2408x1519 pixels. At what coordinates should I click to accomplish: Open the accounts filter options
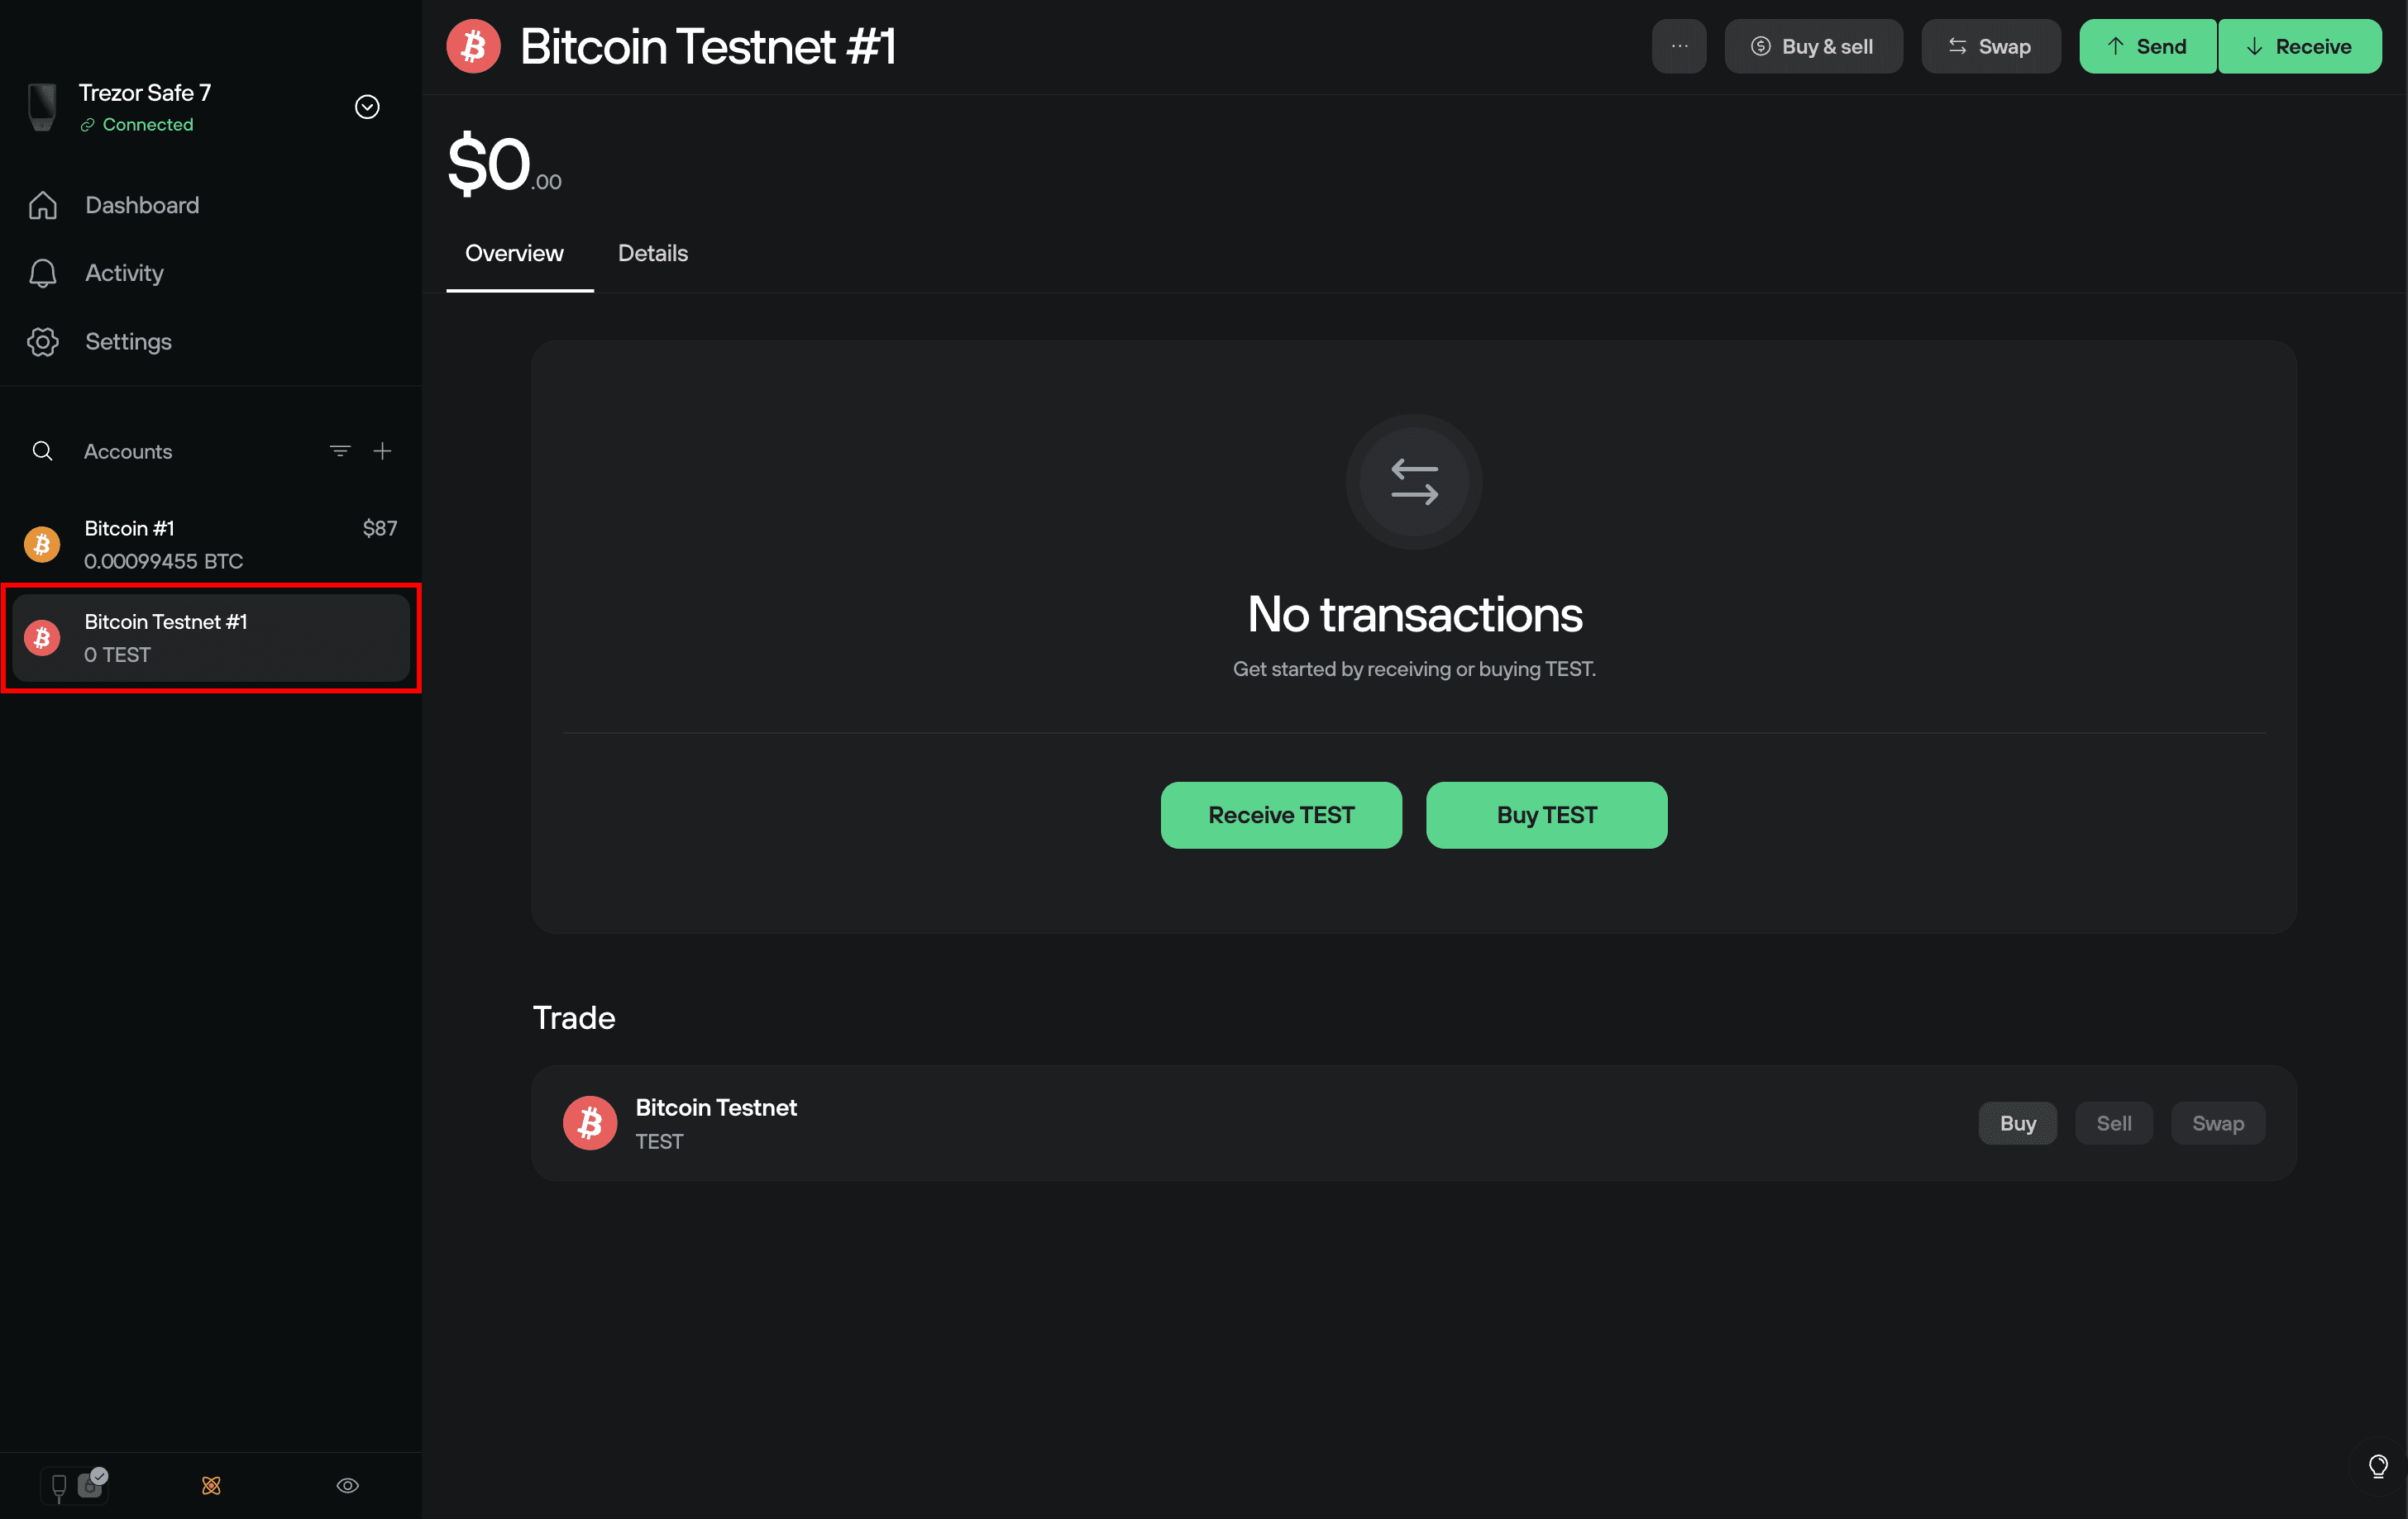point(340,450)
